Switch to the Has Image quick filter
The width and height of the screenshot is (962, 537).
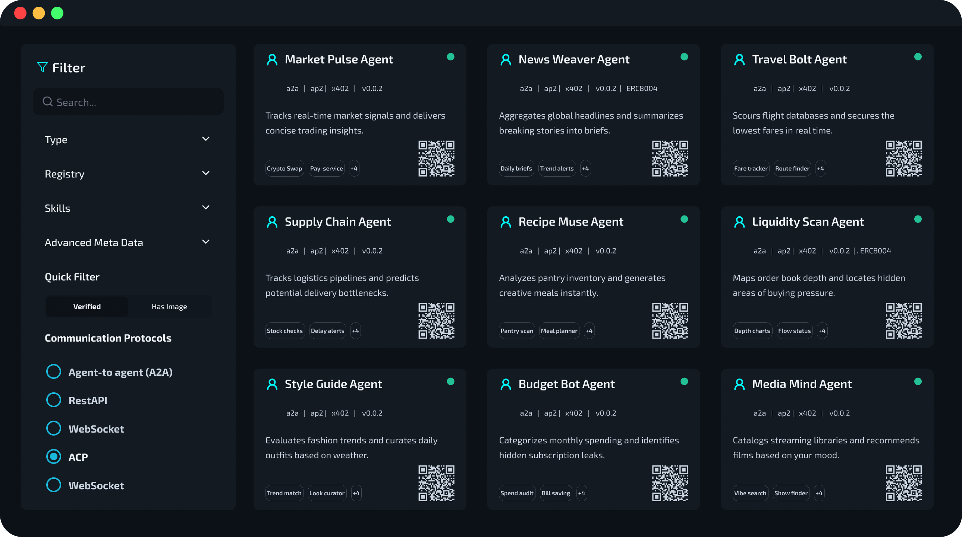click(169, 307)
